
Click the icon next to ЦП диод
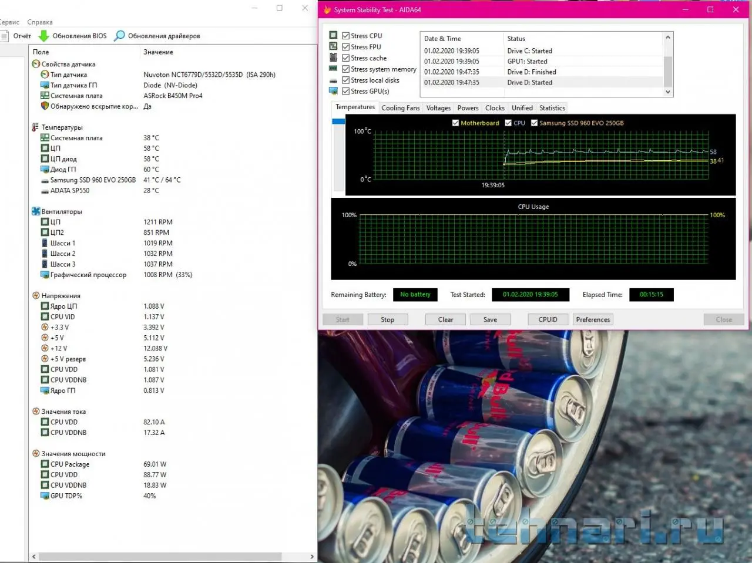[45, 159]
